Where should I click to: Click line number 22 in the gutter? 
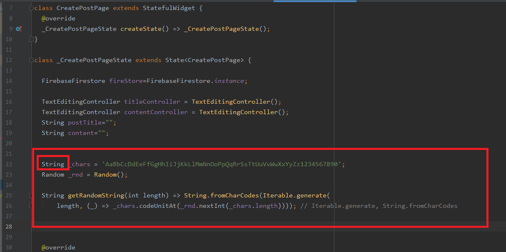point(8,164)
